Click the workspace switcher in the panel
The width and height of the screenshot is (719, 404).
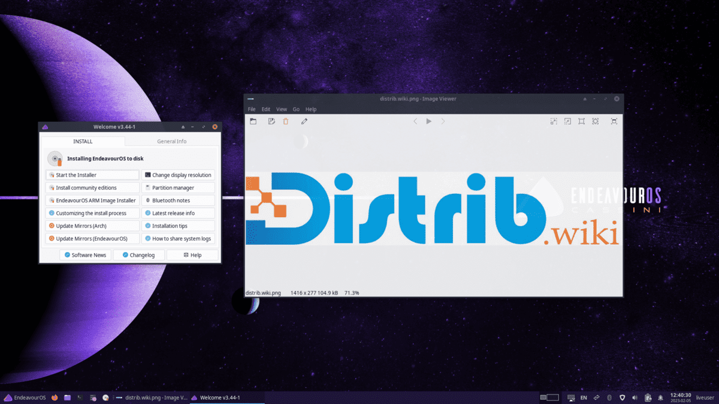tap(549, 397)
